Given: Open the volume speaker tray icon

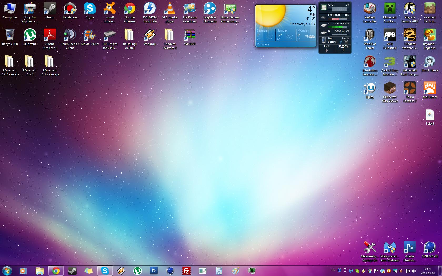Looking at the screenshot, I should coord(414,271).
